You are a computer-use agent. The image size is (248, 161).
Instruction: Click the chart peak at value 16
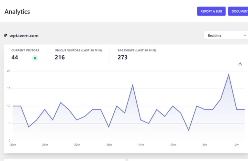tap(133, 85)
